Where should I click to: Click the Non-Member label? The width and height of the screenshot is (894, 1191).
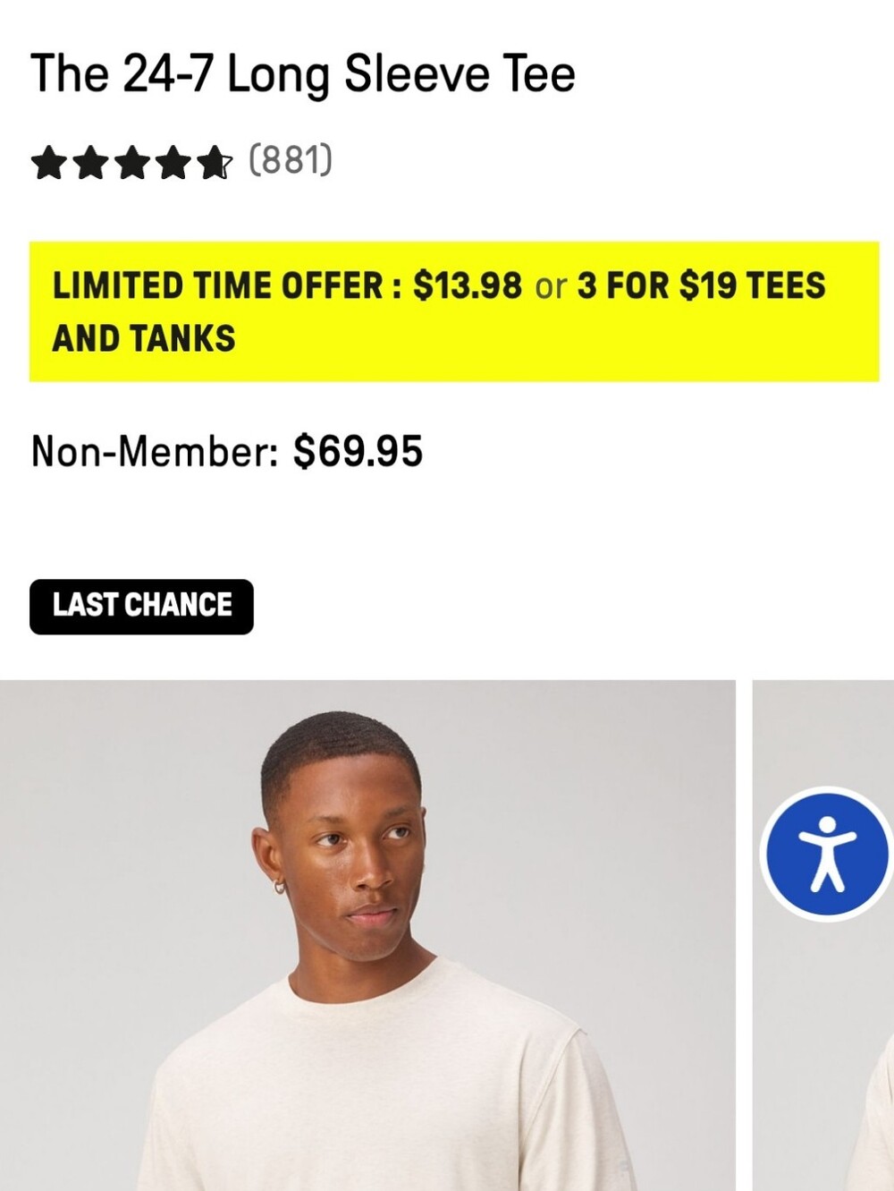pos(156,451)
